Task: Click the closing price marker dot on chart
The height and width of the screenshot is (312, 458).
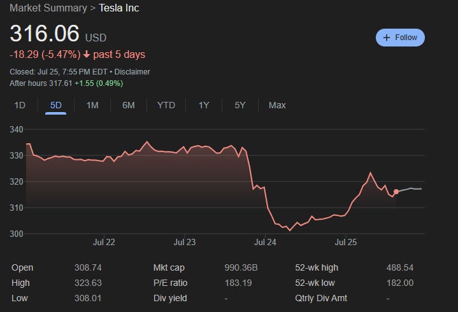Action: click(x=396, y=192)
